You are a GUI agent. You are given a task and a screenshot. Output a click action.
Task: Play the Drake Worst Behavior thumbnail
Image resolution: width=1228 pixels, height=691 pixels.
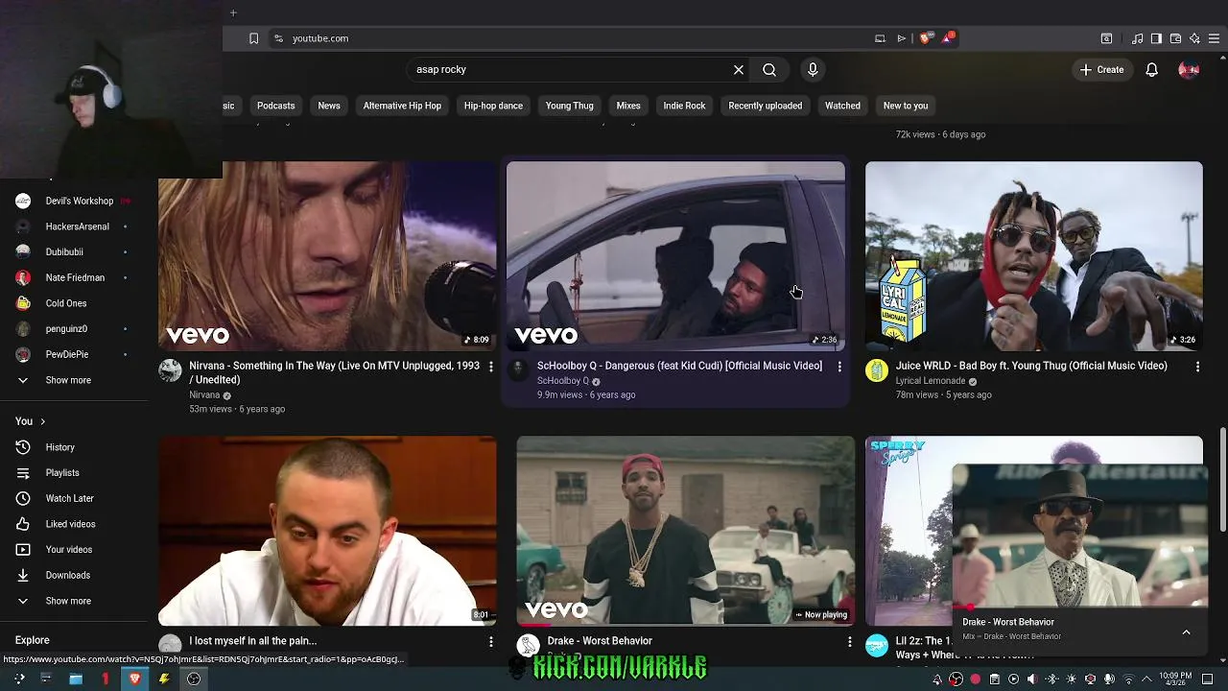click(x=685, y=531)
